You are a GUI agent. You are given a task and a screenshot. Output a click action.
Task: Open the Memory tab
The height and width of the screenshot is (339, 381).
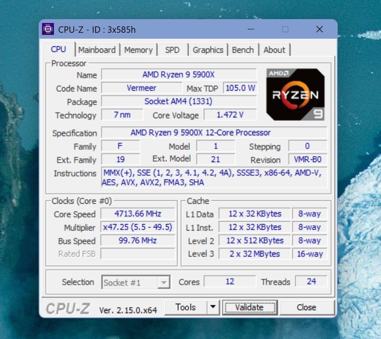click(139, 50)
